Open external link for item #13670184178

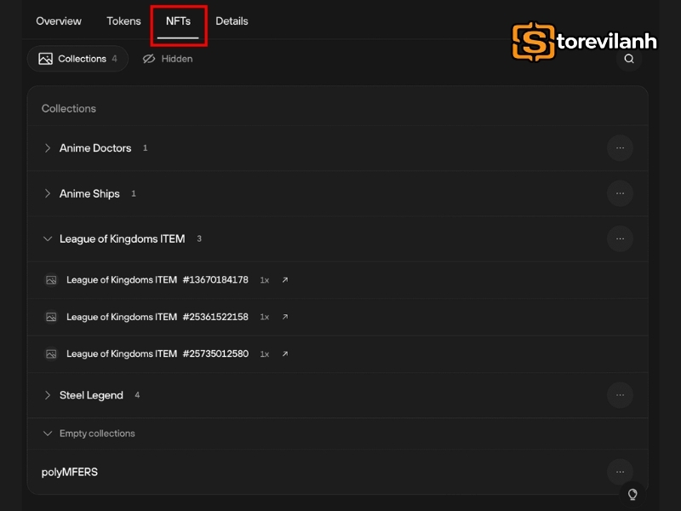click(285, 280)
